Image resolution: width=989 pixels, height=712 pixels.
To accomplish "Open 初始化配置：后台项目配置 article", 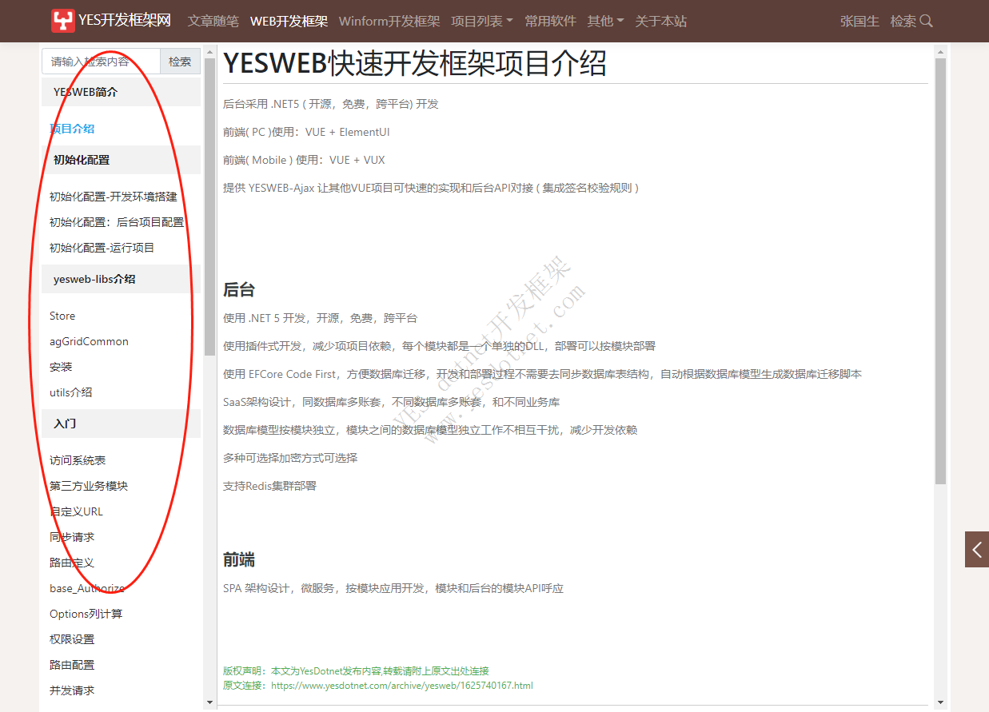I will (117, 222).
